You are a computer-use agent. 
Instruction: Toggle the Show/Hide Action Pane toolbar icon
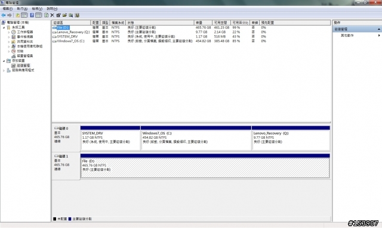coord(38,15)
